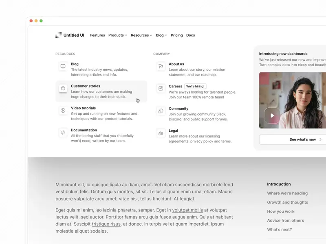Click the Careers section icon
This screenshot has height=244, width=326.
pos(161,88)
